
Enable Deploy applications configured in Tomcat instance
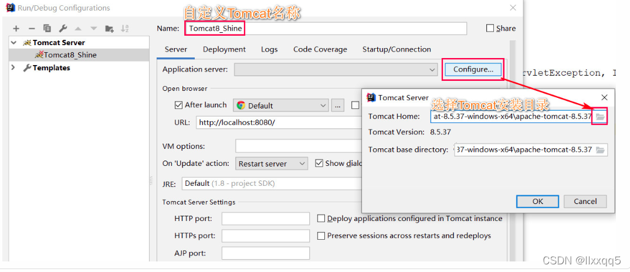coord(321,219)
